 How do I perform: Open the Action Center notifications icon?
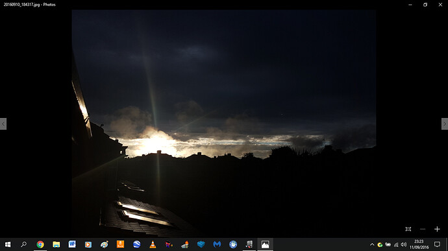tap(437, 245)
